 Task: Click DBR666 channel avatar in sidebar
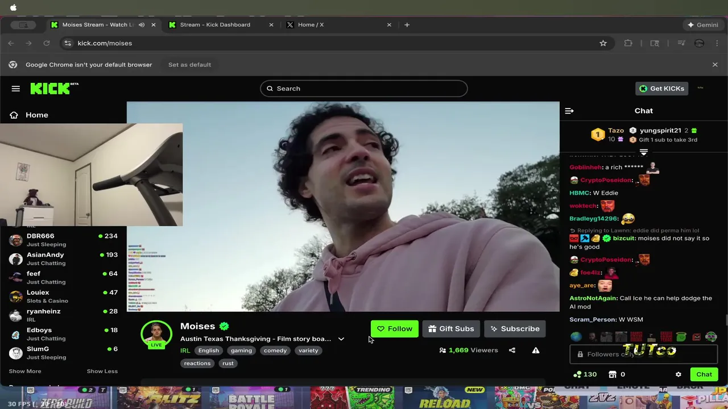[16, 240]
